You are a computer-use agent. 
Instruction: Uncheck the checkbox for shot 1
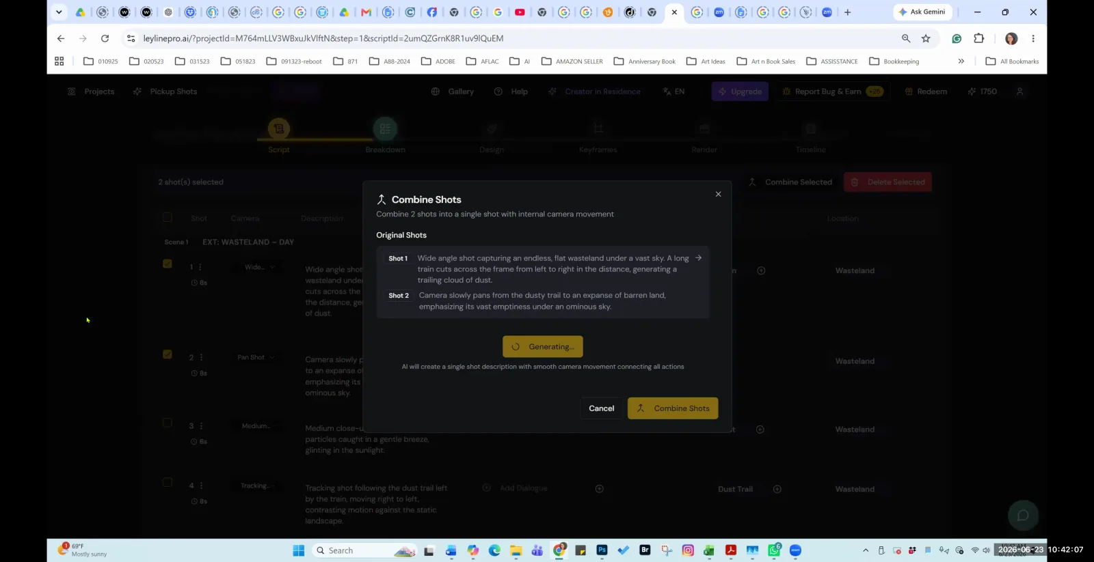coord(168,264)
